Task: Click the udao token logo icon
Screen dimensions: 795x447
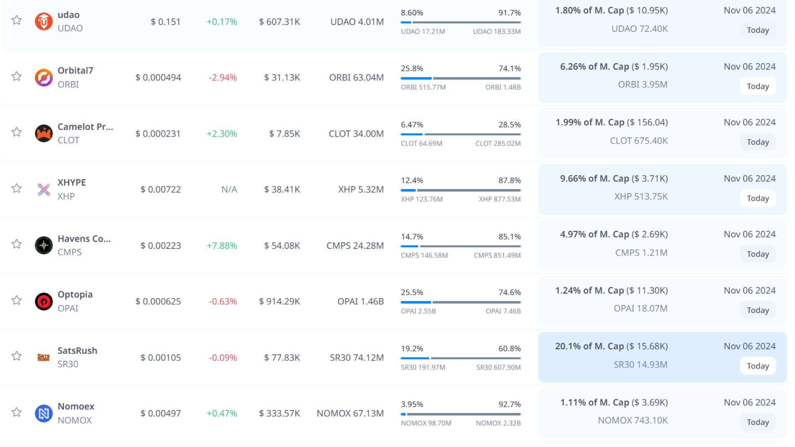Action: [x=43, y=22]
